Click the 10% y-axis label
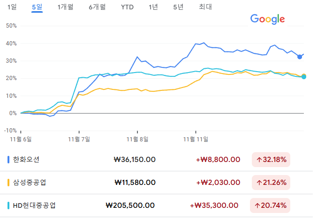This screenshot has width=317, height=220. coord(11,96)
